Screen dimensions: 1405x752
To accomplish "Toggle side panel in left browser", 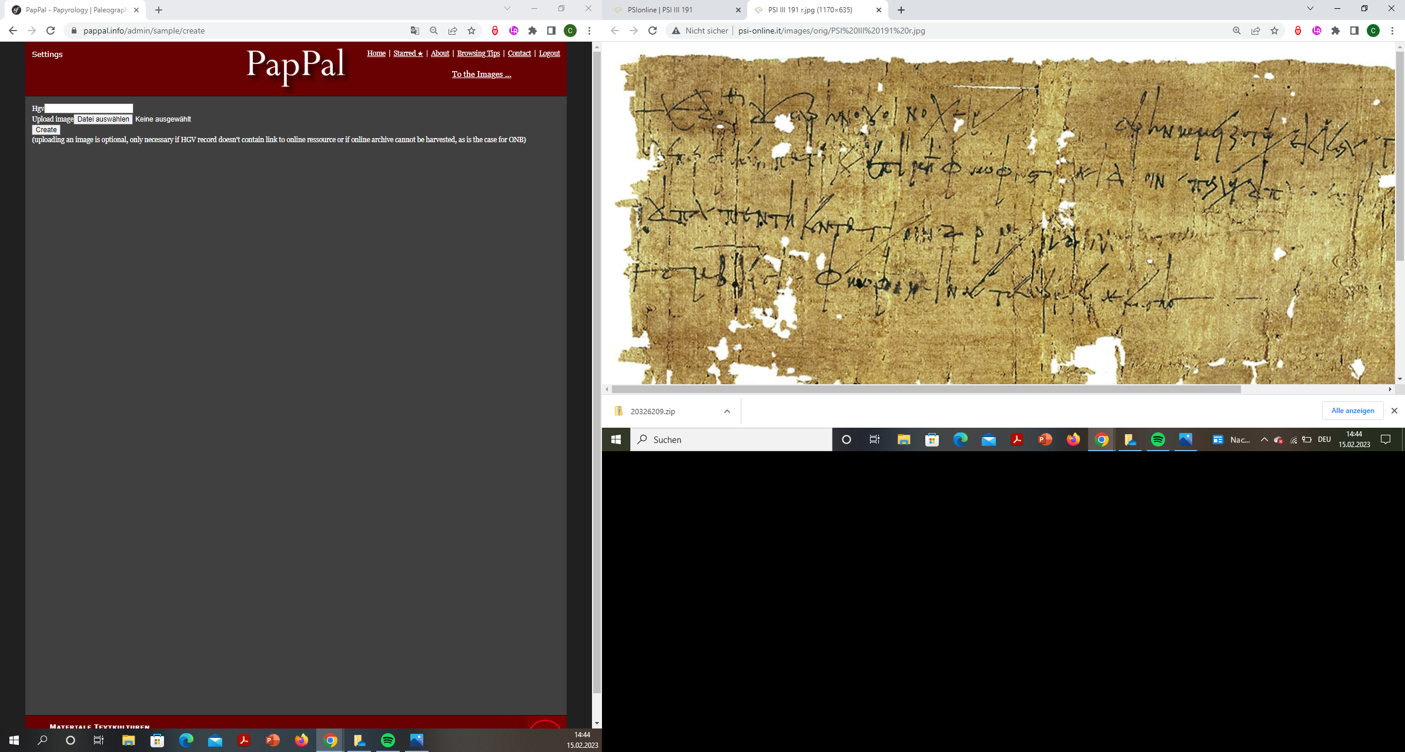I will (x=551, y=31).
